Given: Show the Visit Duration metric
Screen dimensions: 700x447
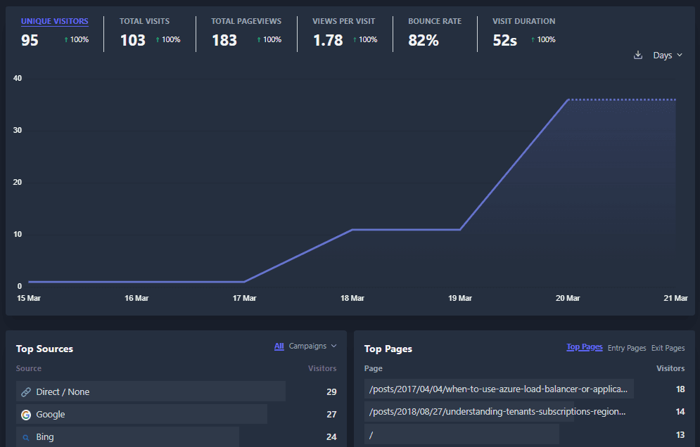Looking at the screenshot, I should (x=523, y=21).
